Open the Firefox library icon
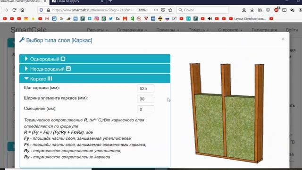302x170 pixels. point(260,10)
